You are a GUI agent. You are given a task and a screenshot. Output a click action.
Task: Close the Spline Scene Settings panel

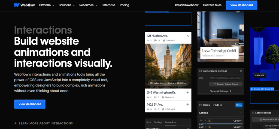(241, 71)
